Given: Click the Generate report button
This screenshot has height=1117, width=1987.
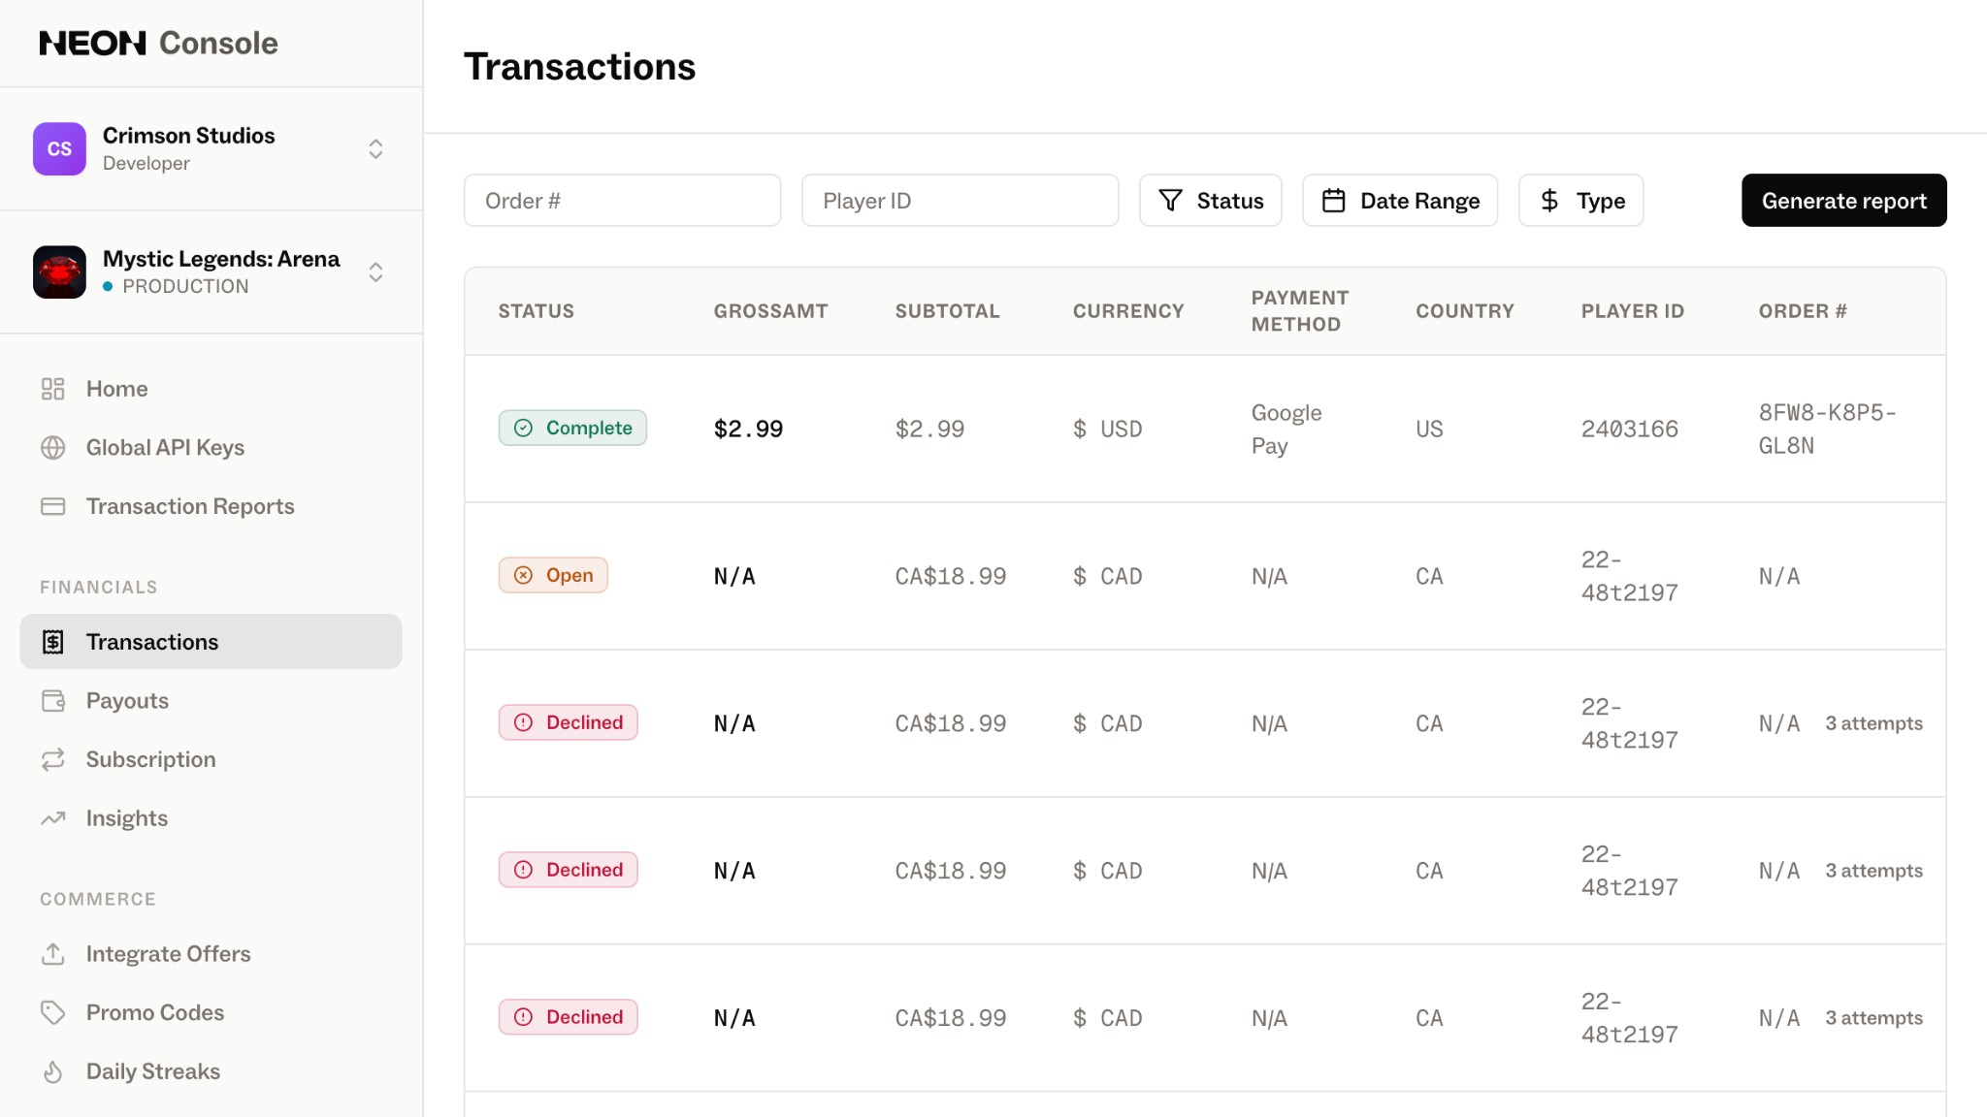Looking at the screenshot, I should point(1842,200).
